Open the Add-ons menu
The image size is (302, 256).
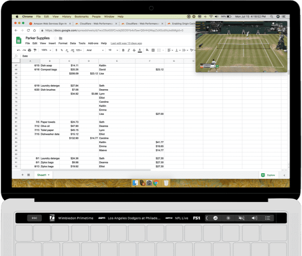[93, 43]
